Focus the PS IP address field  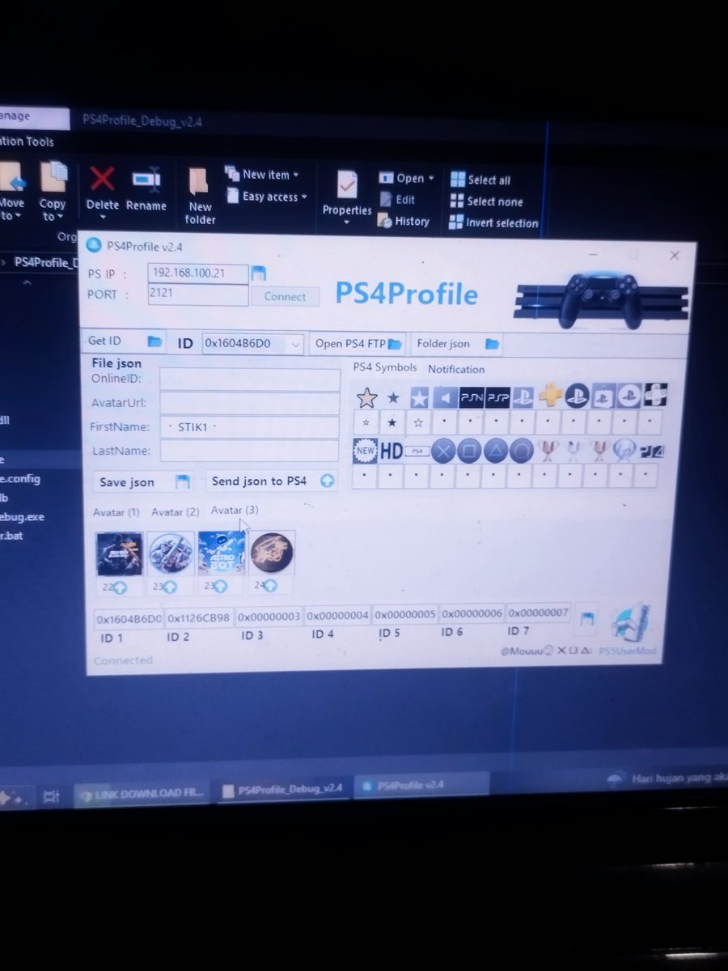pyautogui.click(x=198, y=273)
